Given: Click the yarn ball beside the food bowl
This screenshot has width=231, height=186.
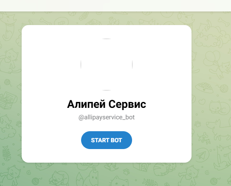Looking at the screenshot, I should (x=224, y=88).
